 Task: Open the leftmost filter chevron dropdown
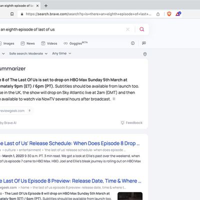tap(3, 53)
